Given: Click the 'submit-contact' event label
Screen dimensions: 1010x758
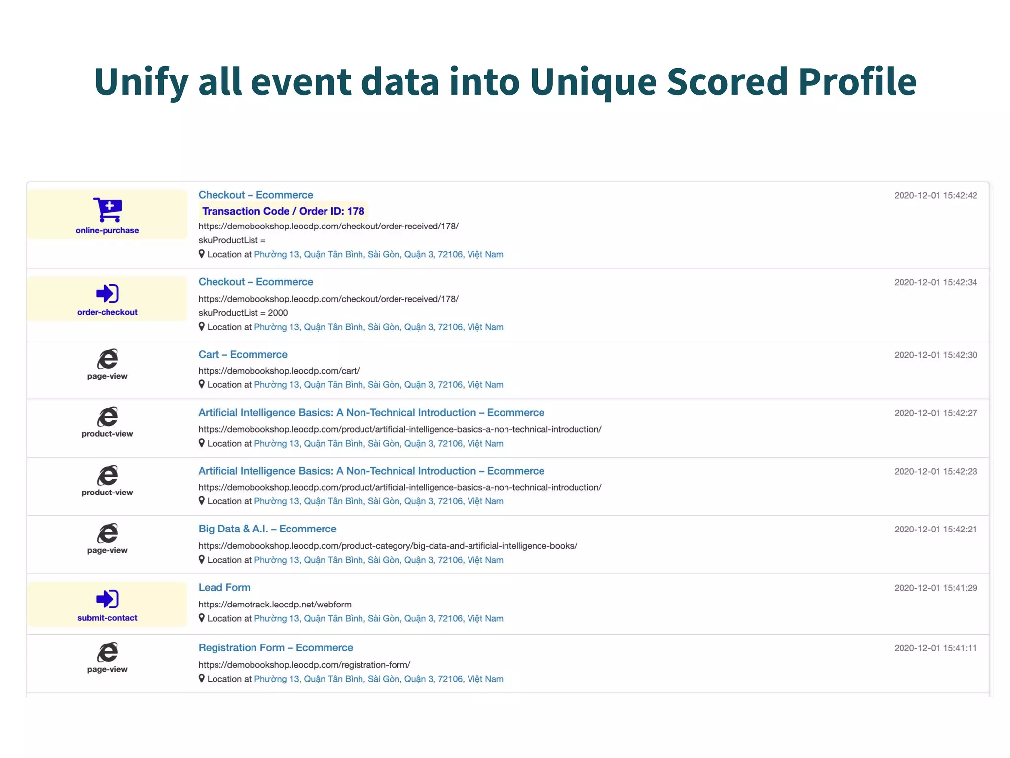Looking at the screenshot, I should (108, 618).
